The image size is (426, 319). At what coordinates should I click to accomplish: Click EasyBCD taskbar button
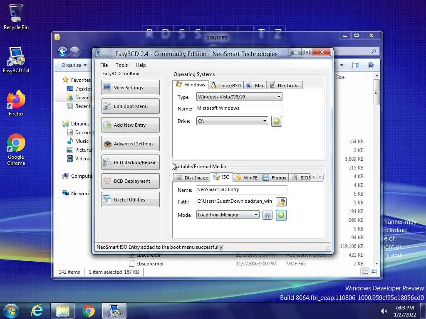click(x=114, y=311)
